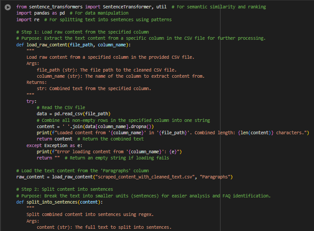Click 'str: Combined text from the specified column.'
Screen dimensions: 314x231
tap(94, 89)
